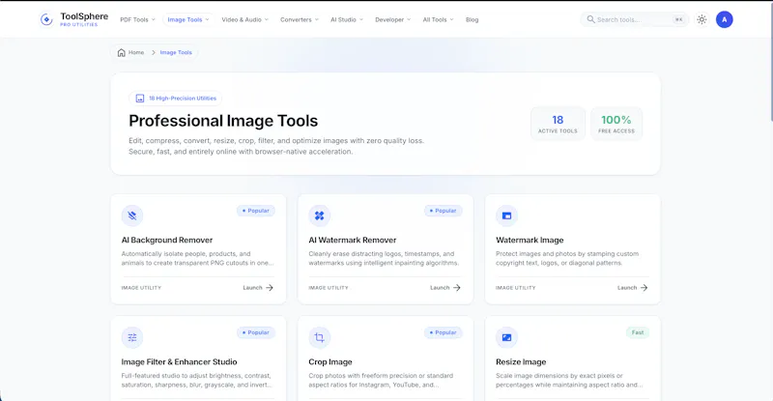Open the Watermark Image title

(x=530, y=241)
